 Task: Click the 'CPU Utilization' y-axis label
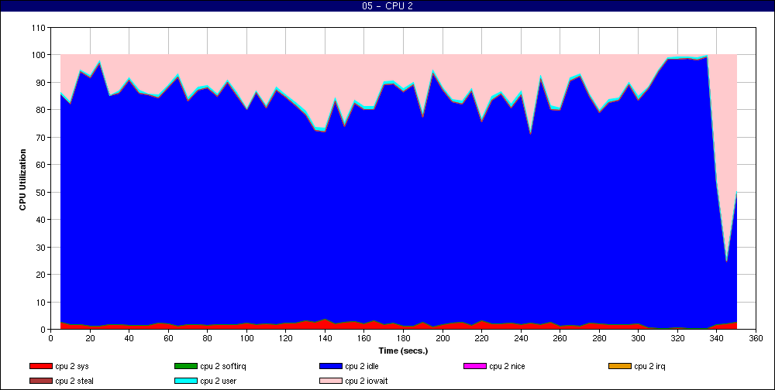pyautogui.click(x=22, y=180)
